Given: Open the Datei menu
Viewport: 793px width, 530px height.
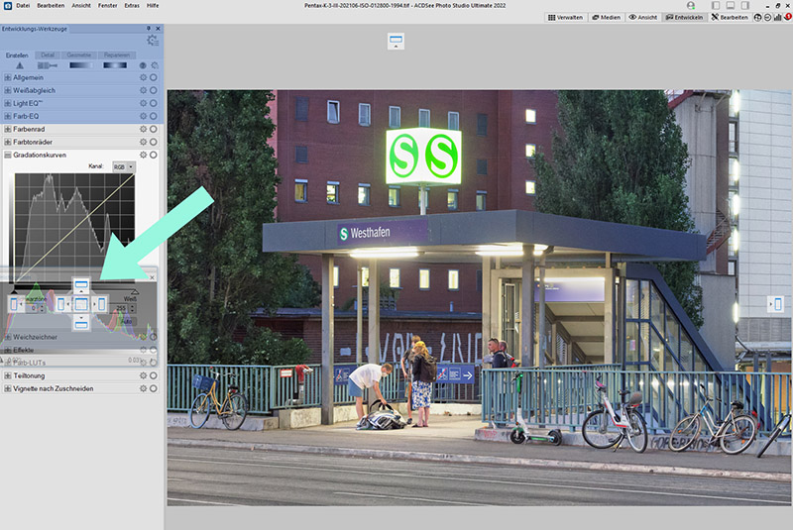Looking at the screenshot, I should (22, 6).
